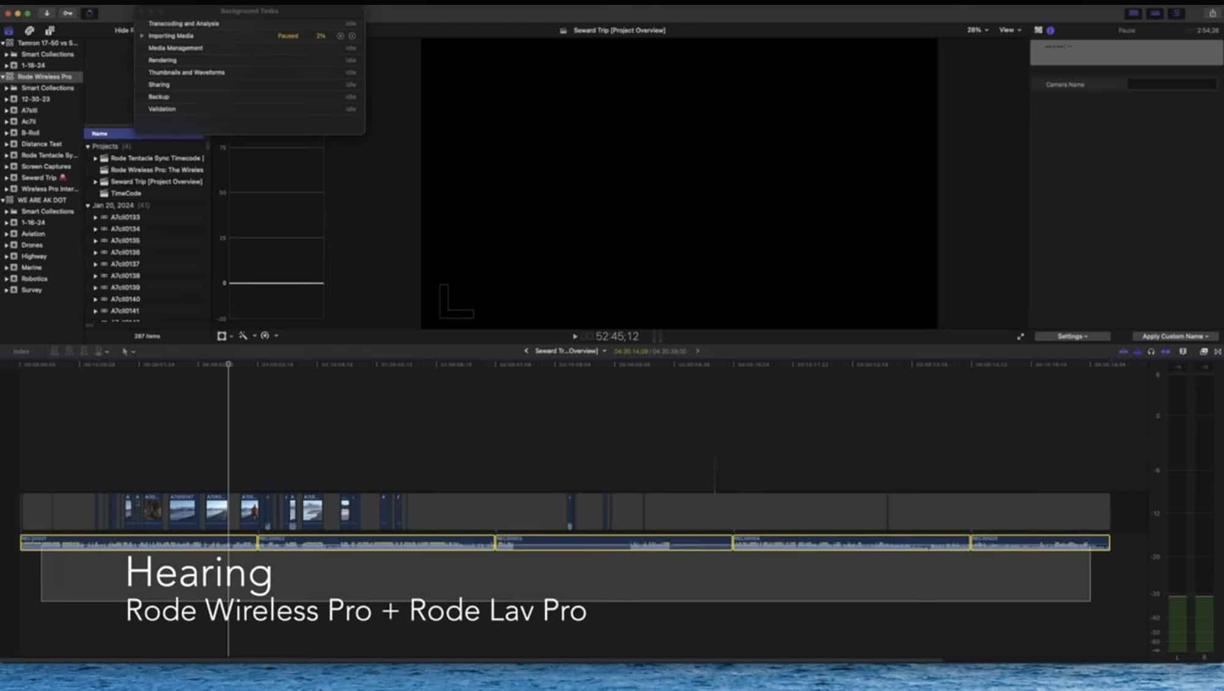The image size is (1224, 691).
Task: Click Hide Rejected filter in browser
Action: point(124,30)
